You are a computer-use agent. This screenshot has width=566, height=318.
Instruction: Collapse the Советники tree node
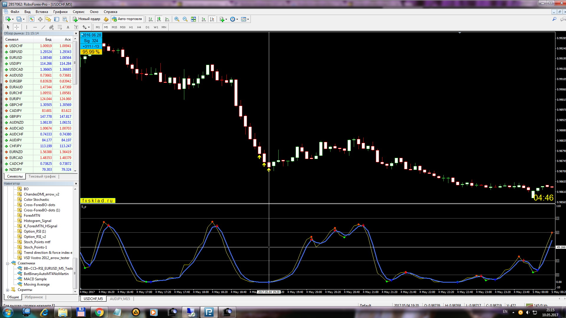point(7,264)
